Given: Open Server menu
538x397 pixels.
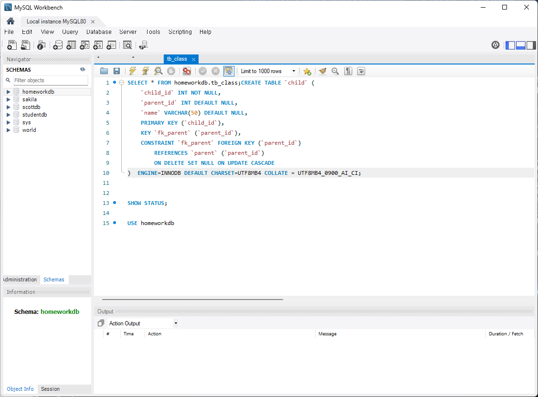Looking at the screenshot, I should tap(128, 32).
